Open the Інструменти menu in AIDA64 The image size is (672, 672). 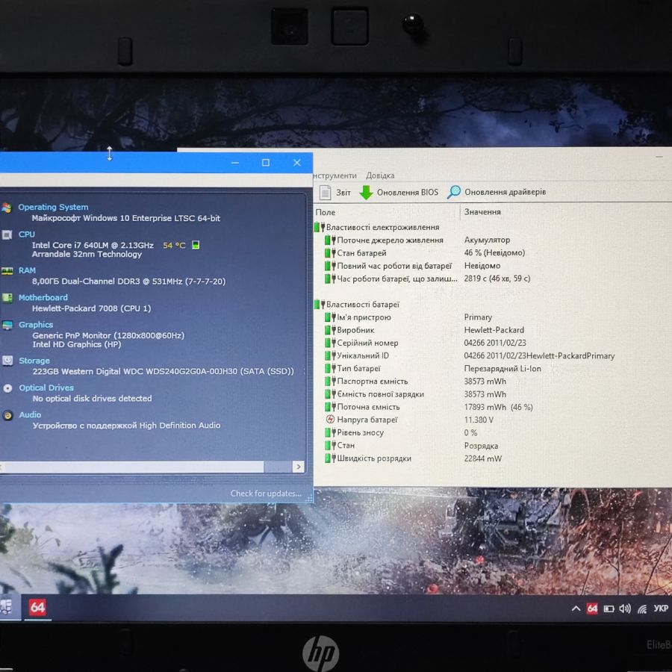click(335, 175)
